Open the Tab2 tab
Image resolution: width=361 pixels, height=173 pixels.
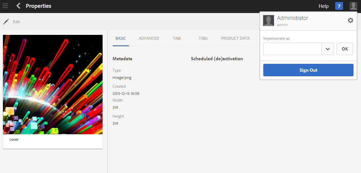click(x=203, y=38)
